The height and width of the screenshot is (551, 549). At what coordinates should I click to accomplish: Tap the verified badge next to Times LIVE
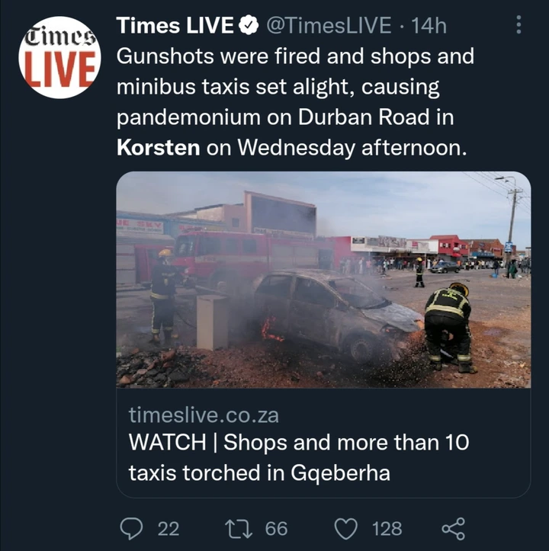pyautogui.click(x=249, y=25)
